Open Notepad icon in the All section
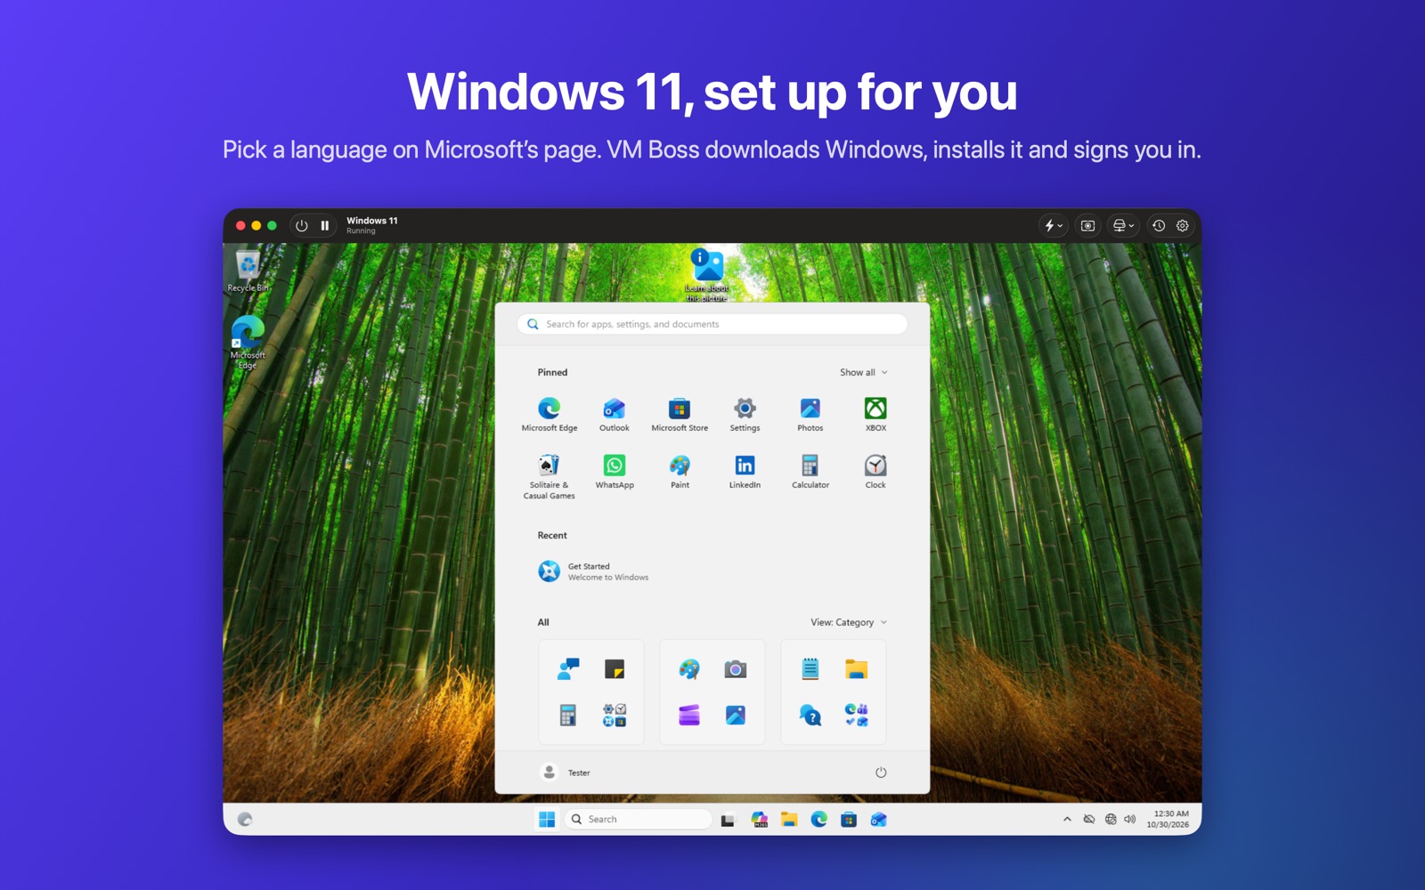The image size is (1425, 890). (x=810, y=669)
